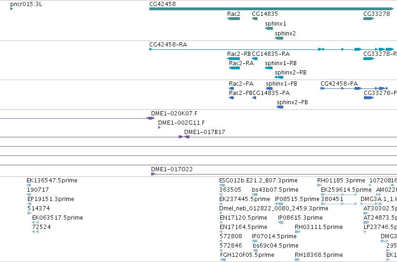The width and height of the screenshot is (397, 262).
Task: Select the RH01185.3prime EST
Action: [319, 185]
